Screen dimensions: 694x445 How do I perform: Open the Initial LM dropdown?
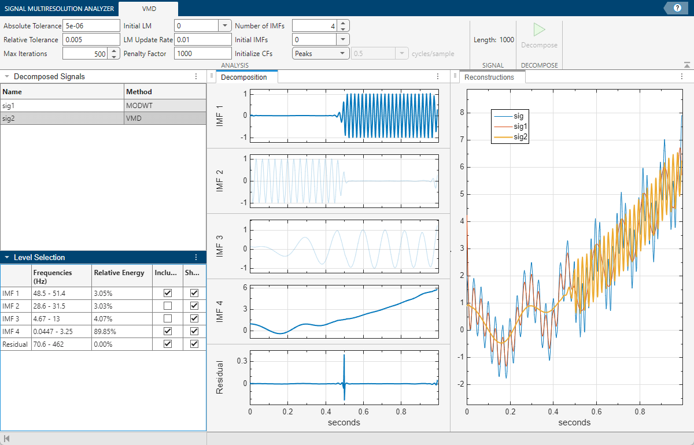[224, 26]
